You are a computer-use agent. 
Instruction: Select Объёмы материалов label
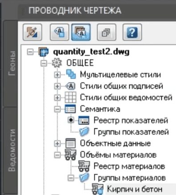pos(118,155)
